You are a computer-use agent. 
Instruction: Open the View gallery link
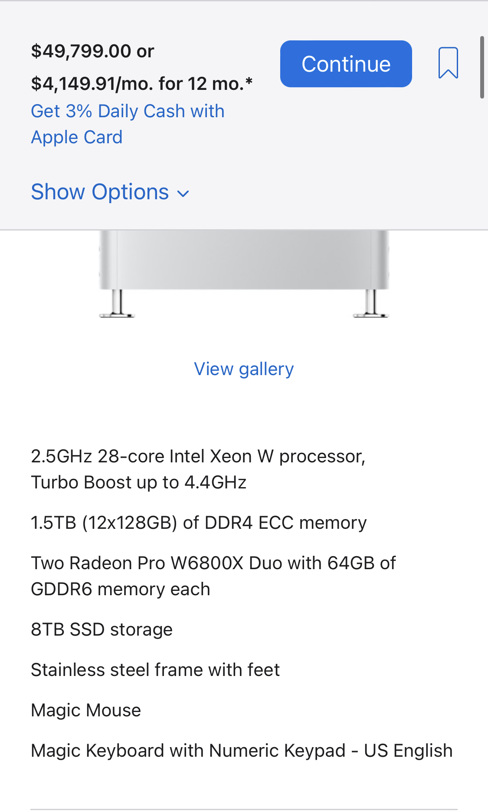pyautogui.click(x=244, y=369)
